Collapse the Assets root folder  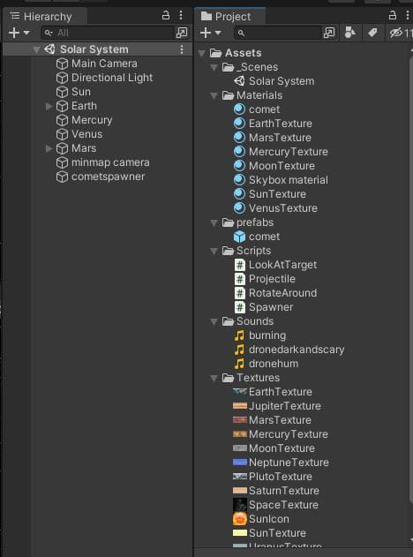(202, 53)
